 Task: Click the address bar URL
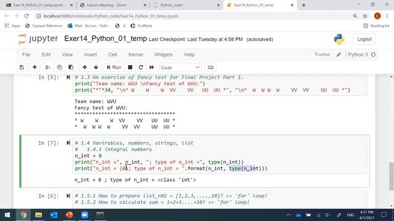[111, 16]
